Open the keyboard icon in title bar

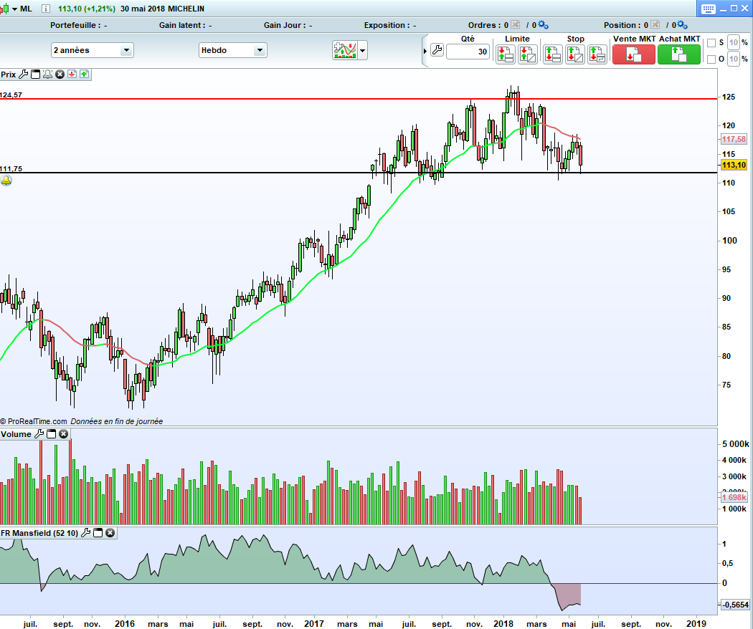709,9
